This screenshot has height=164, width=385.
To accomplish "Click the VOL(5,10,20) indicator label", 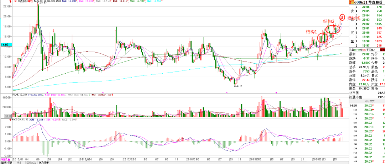I will pyautogui.click(x=19, y=94).
